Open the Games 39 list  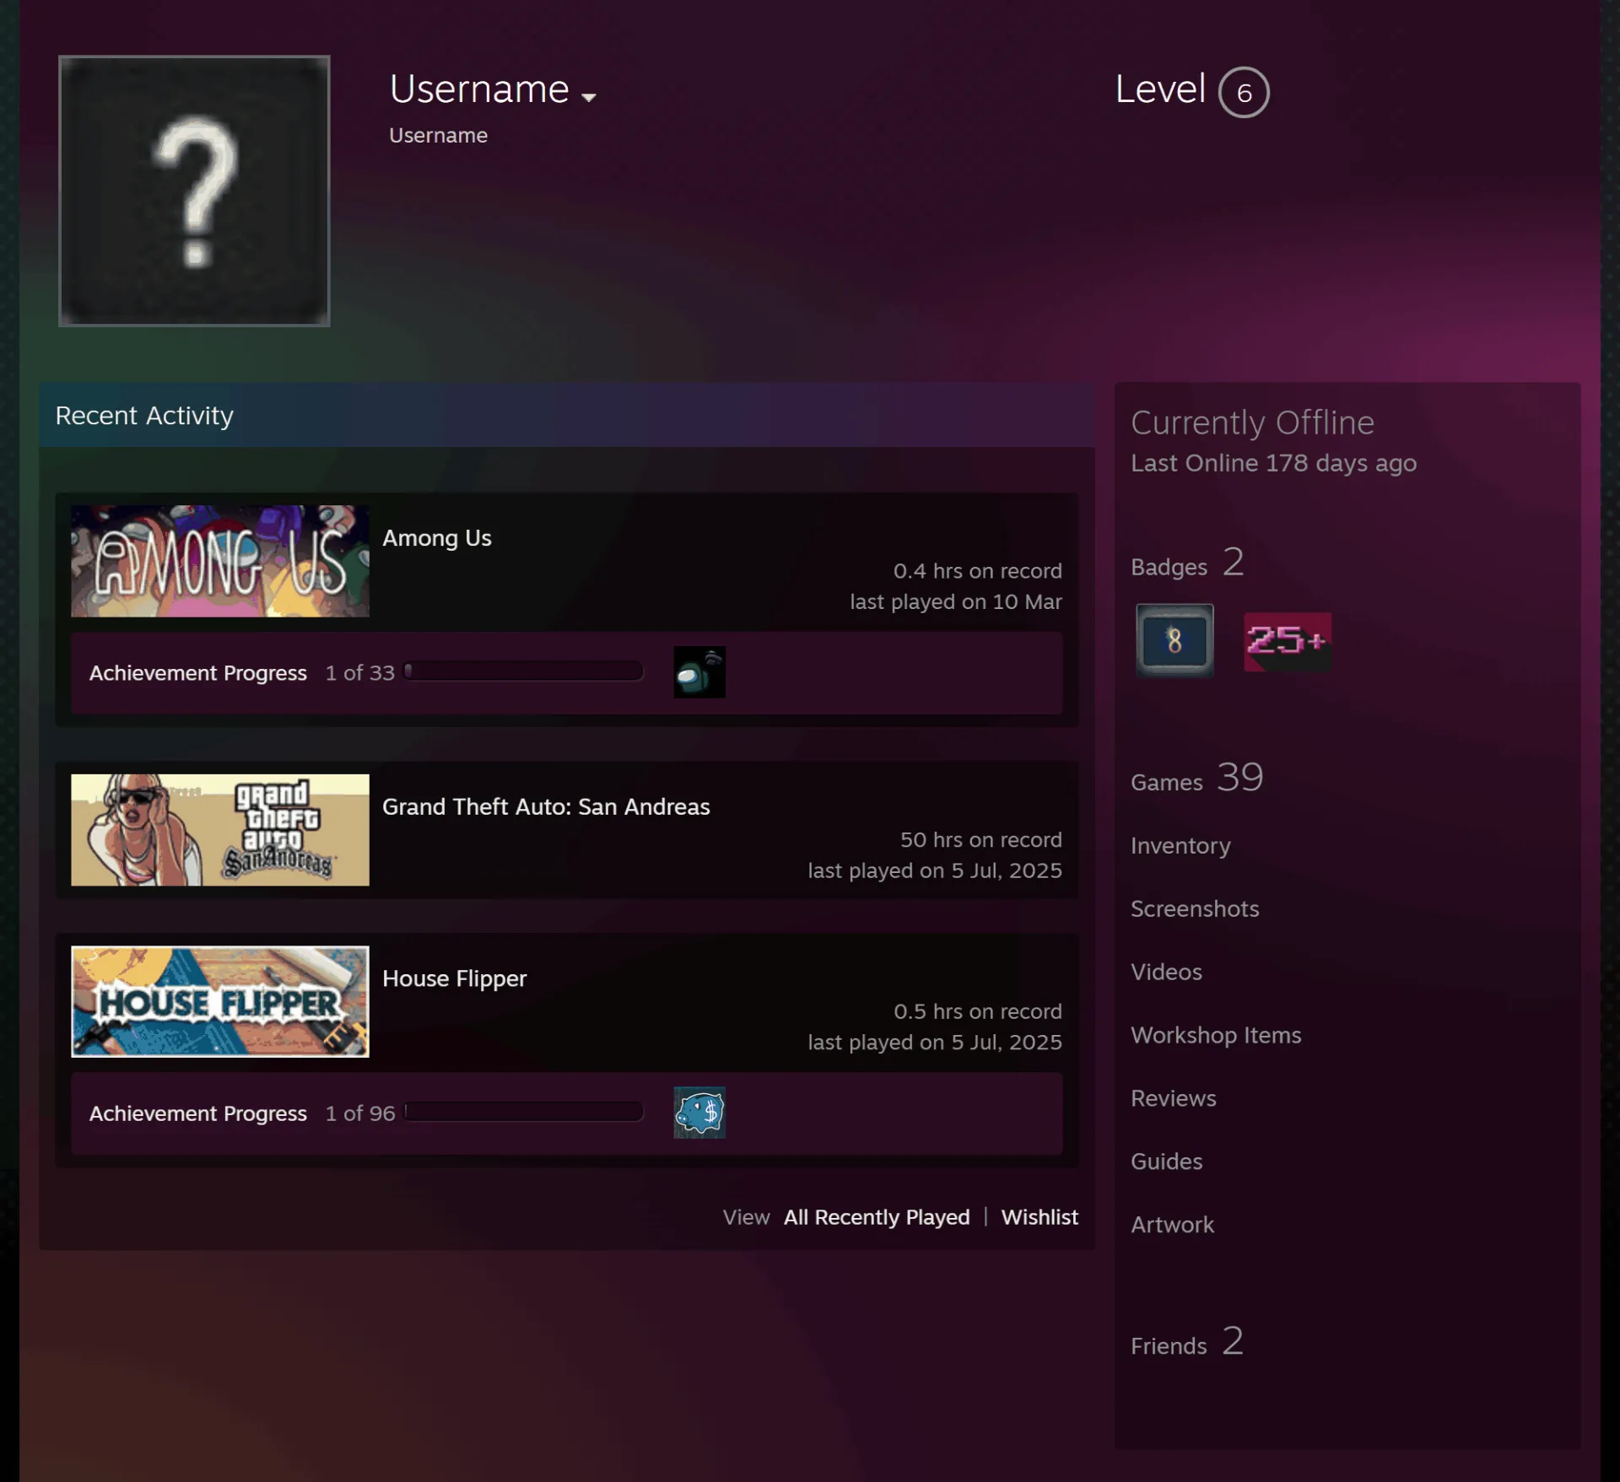(x=1196, y=778)
